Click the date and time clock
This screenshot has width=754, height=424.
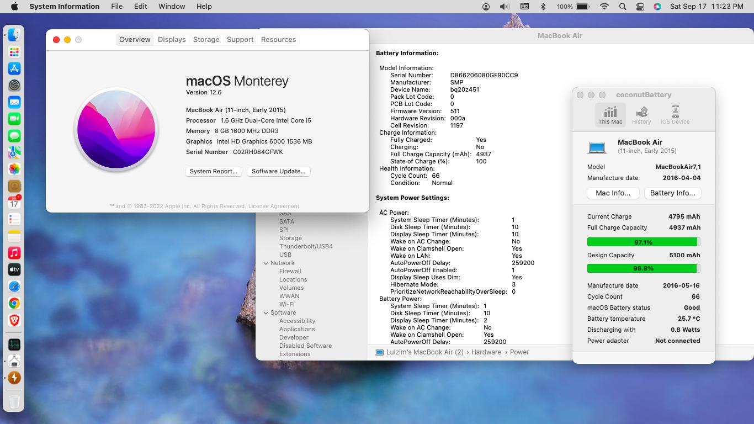pos(707,7)
